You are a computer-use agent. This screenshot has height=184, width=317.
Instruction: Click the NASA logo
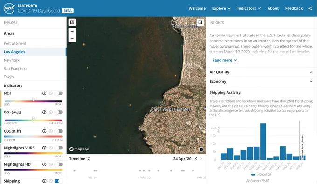pyautogui.click(x=9, y=8)
